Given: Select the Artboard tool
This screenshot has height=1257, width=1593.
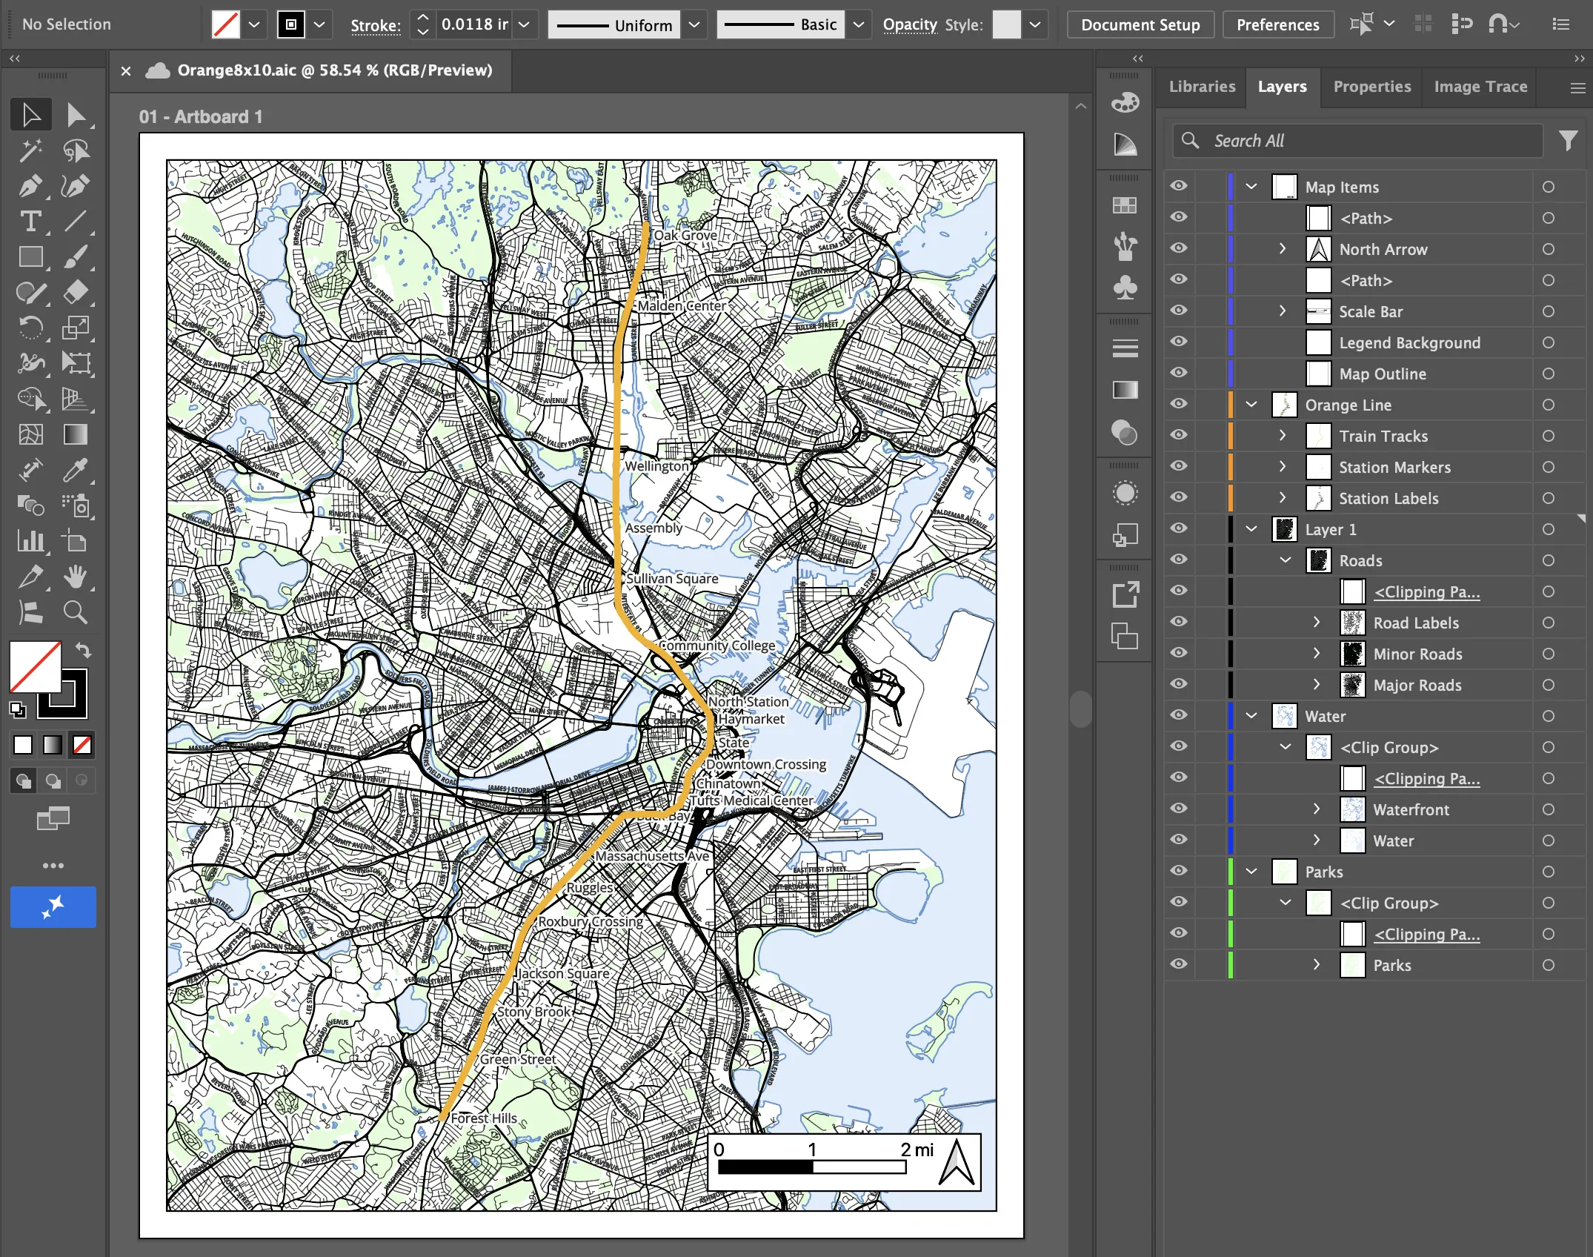Looking at the screenshot, I should 76,541.
